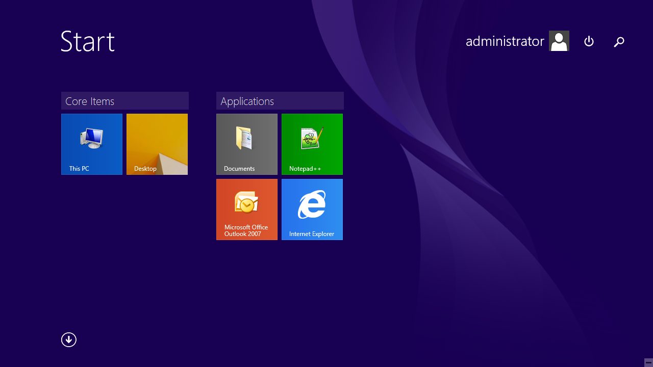Click the administrator account picture

coord(559,41)
